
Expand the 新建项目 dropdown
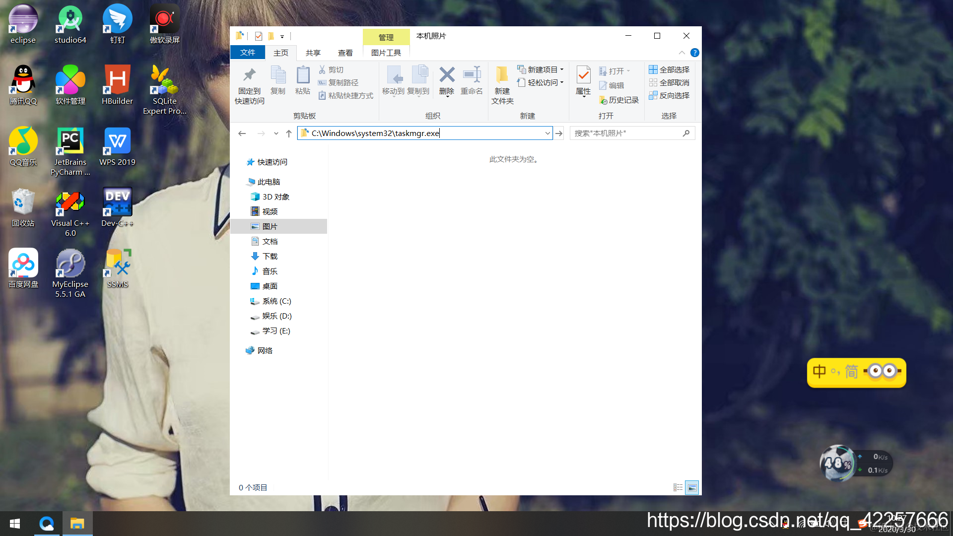(x=562, y=69)
